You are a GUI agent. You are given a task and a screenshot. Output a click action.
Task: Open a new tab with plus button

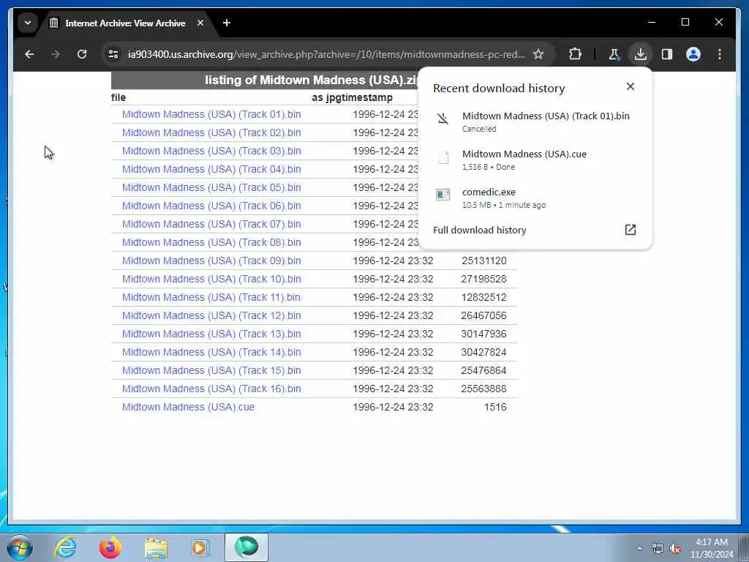[x=227, y=23]
